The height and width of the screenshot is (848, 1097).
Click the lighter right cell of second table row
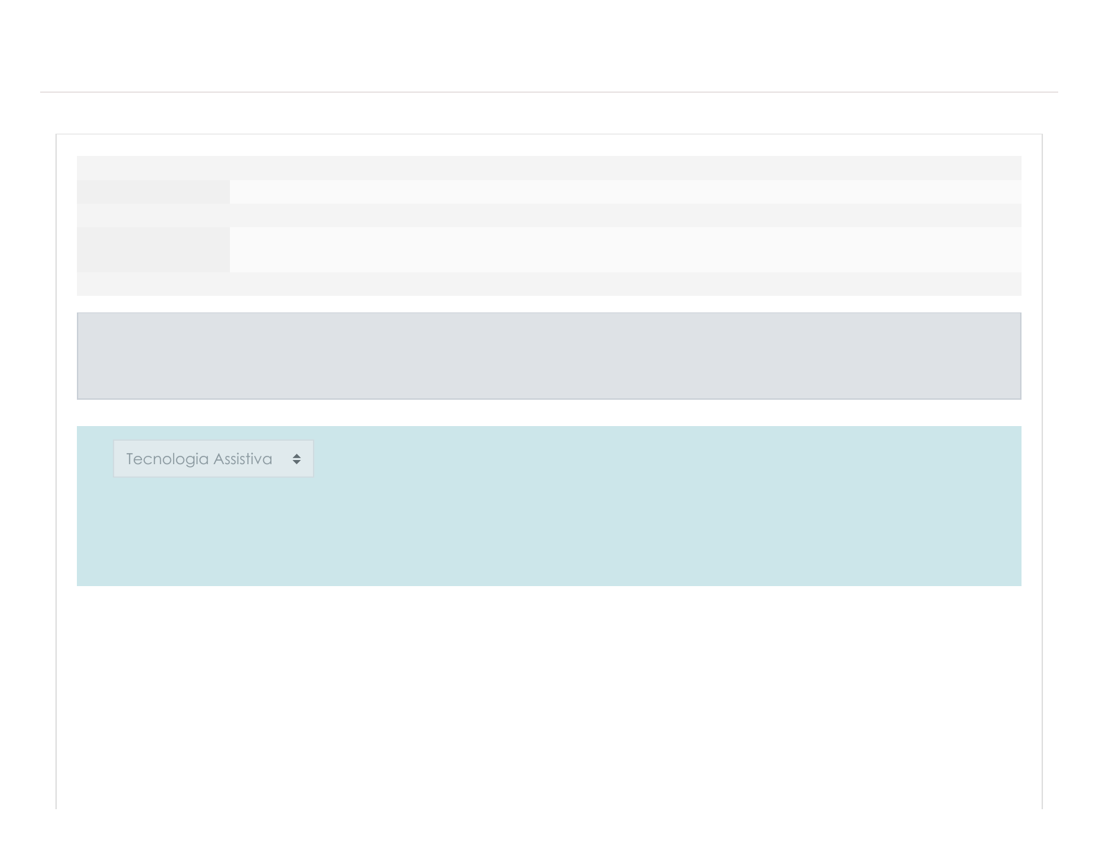point(625,192)
